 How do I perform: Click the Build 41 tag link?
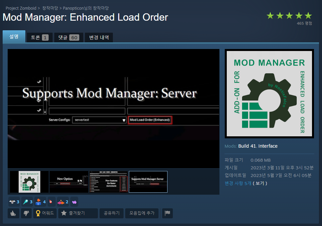click(247, 146)
